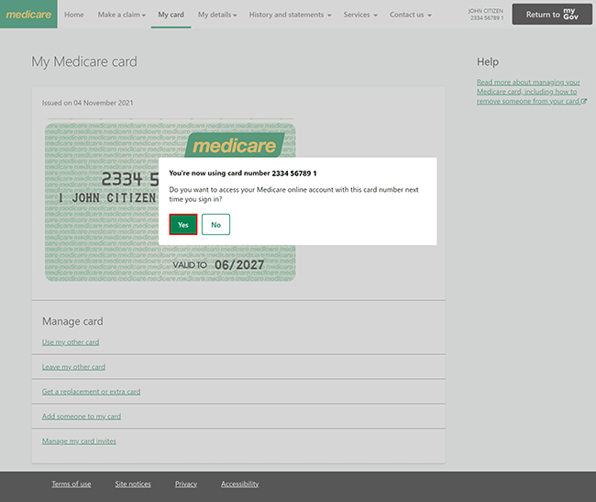Expand the Services menu
Image resolution: width=596 pixels, height=502 pixels.
(x=360, y=15)
